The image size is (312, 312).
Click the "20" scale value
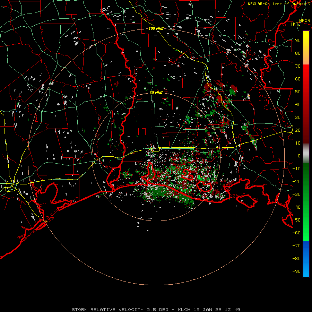click(x=298, y=130)
